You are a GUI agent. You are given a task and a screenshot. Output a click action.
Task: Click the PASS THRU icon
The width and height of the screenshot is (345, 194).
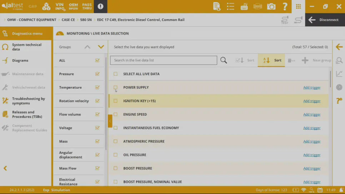tap(87, 6)
